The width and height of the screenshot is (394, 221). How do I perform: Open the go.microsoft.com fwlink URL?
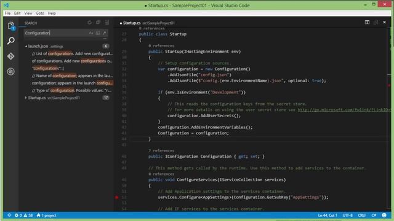click(x=344, y=110)
